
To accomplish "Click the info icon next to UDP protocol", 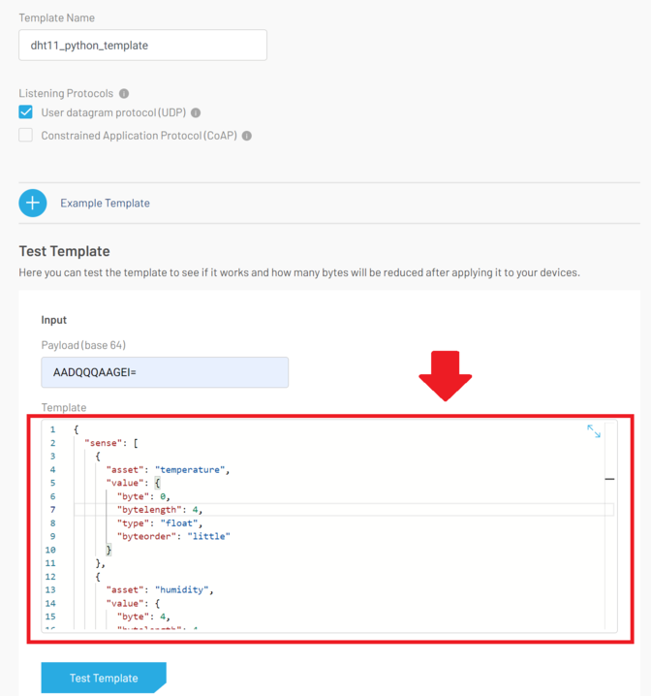I will [x=196, y=113].
